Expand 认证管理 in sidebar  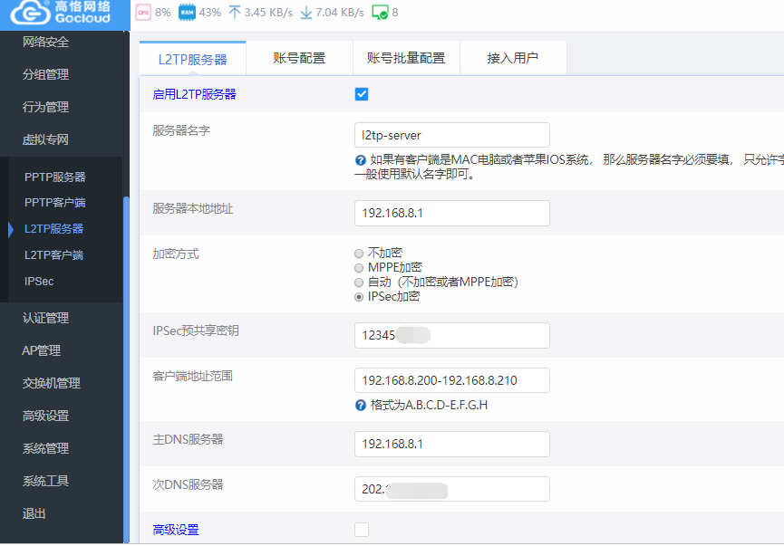click(45, 318)
